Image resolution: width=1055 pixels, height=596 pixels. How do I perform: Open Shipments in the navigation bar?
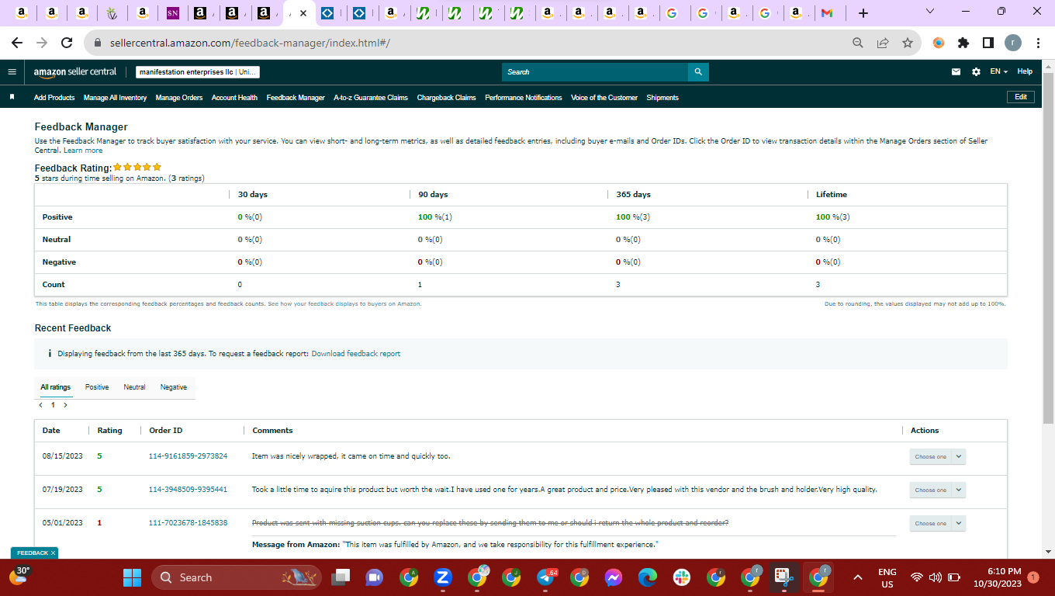point(662,98)
